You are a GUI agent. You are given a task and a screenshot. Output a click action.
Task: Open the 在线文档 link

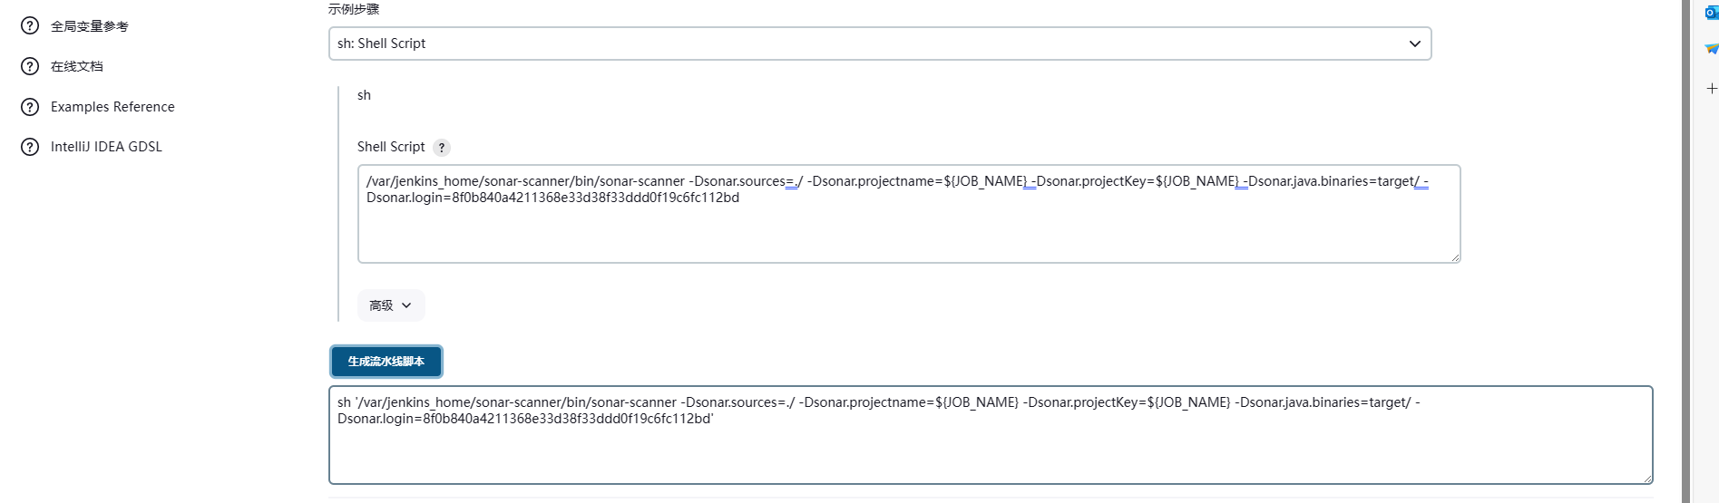point(77,66)
